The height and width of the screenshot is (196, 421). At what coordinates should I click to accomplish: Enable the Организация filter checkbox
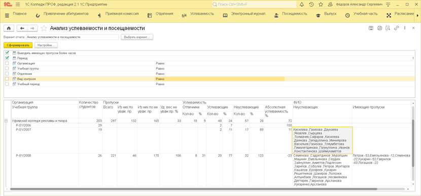pos(7,63)
